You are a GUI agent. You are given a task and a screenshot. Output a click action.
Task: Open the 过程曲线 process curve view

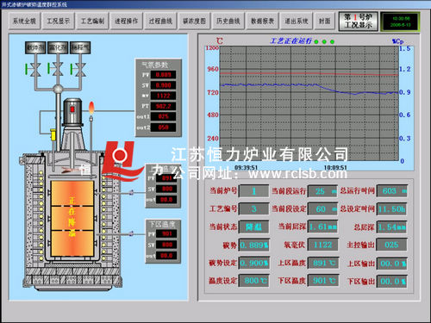(x=160, y=21)
